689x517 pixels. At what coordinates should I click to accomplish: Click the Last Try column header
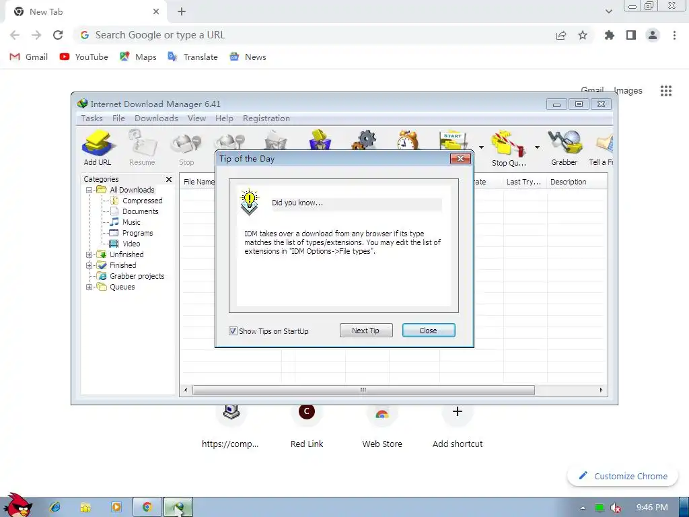(x=525, y=182)
